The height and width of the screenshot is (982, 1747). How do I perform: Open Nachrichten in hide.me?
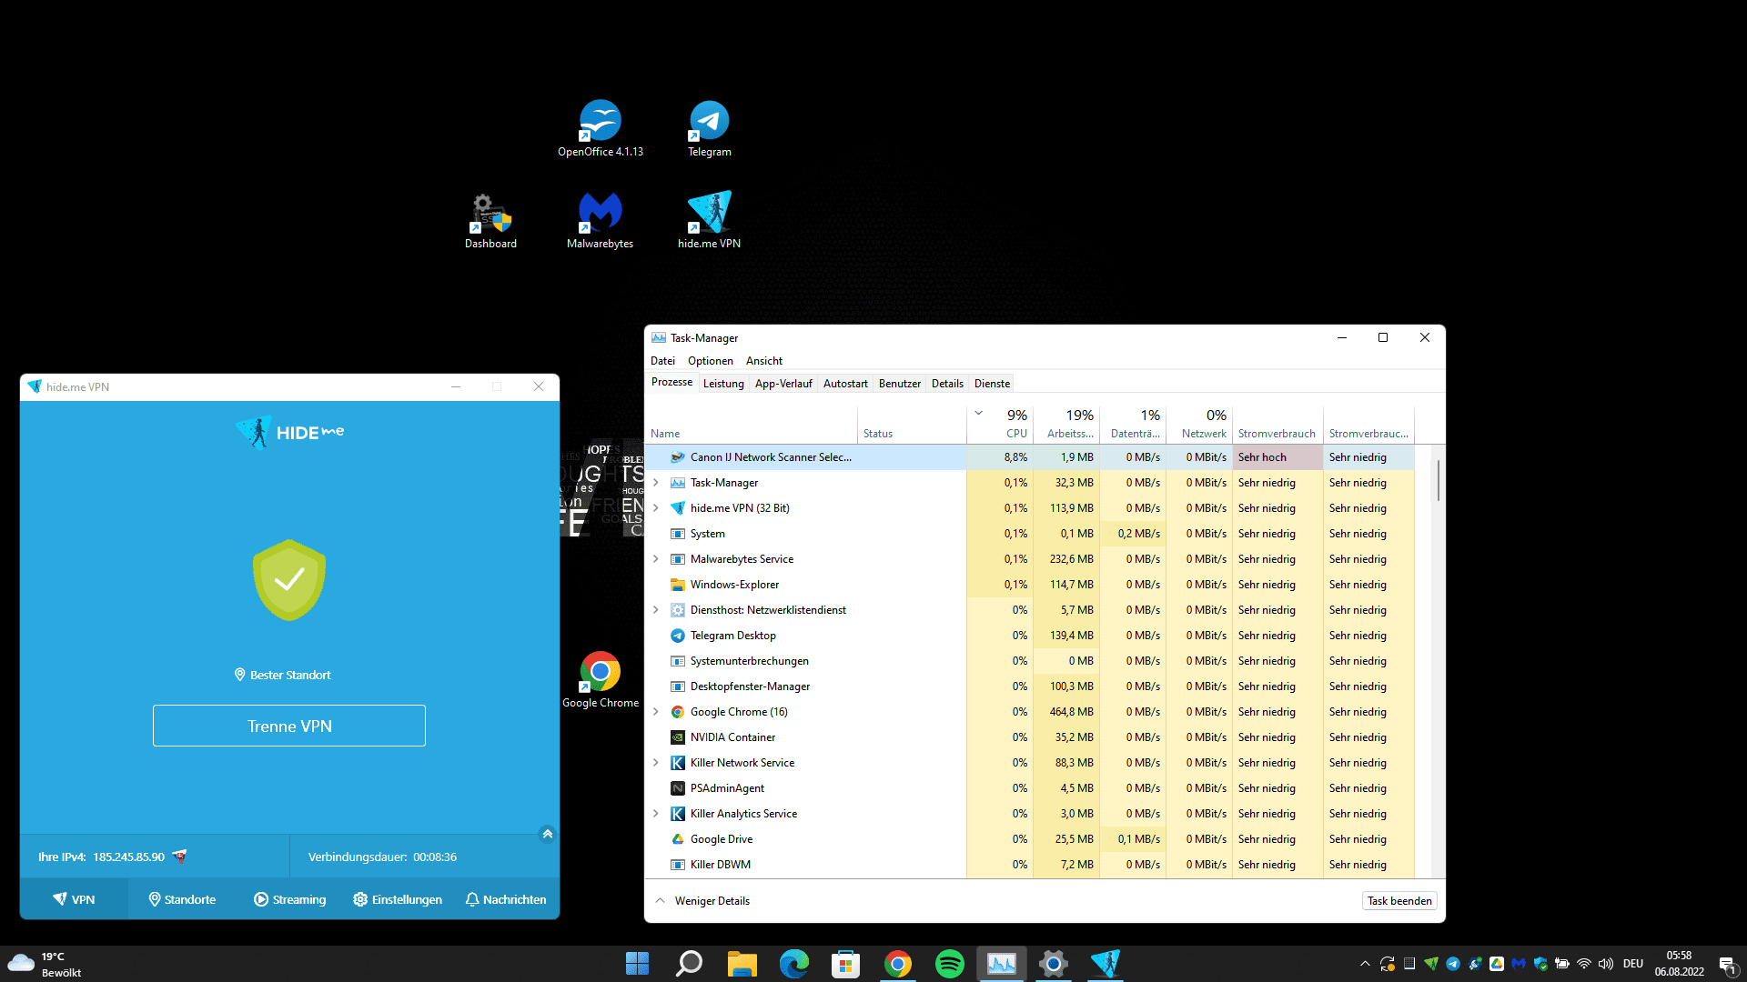tap(506, 899)
